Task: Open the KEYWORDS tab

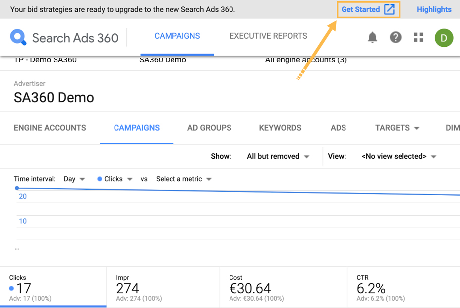Action: click(280, 128)
